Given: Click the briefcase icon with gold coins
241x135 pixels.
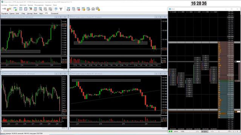Looking at the screenshot, I should tap(98, 9).
